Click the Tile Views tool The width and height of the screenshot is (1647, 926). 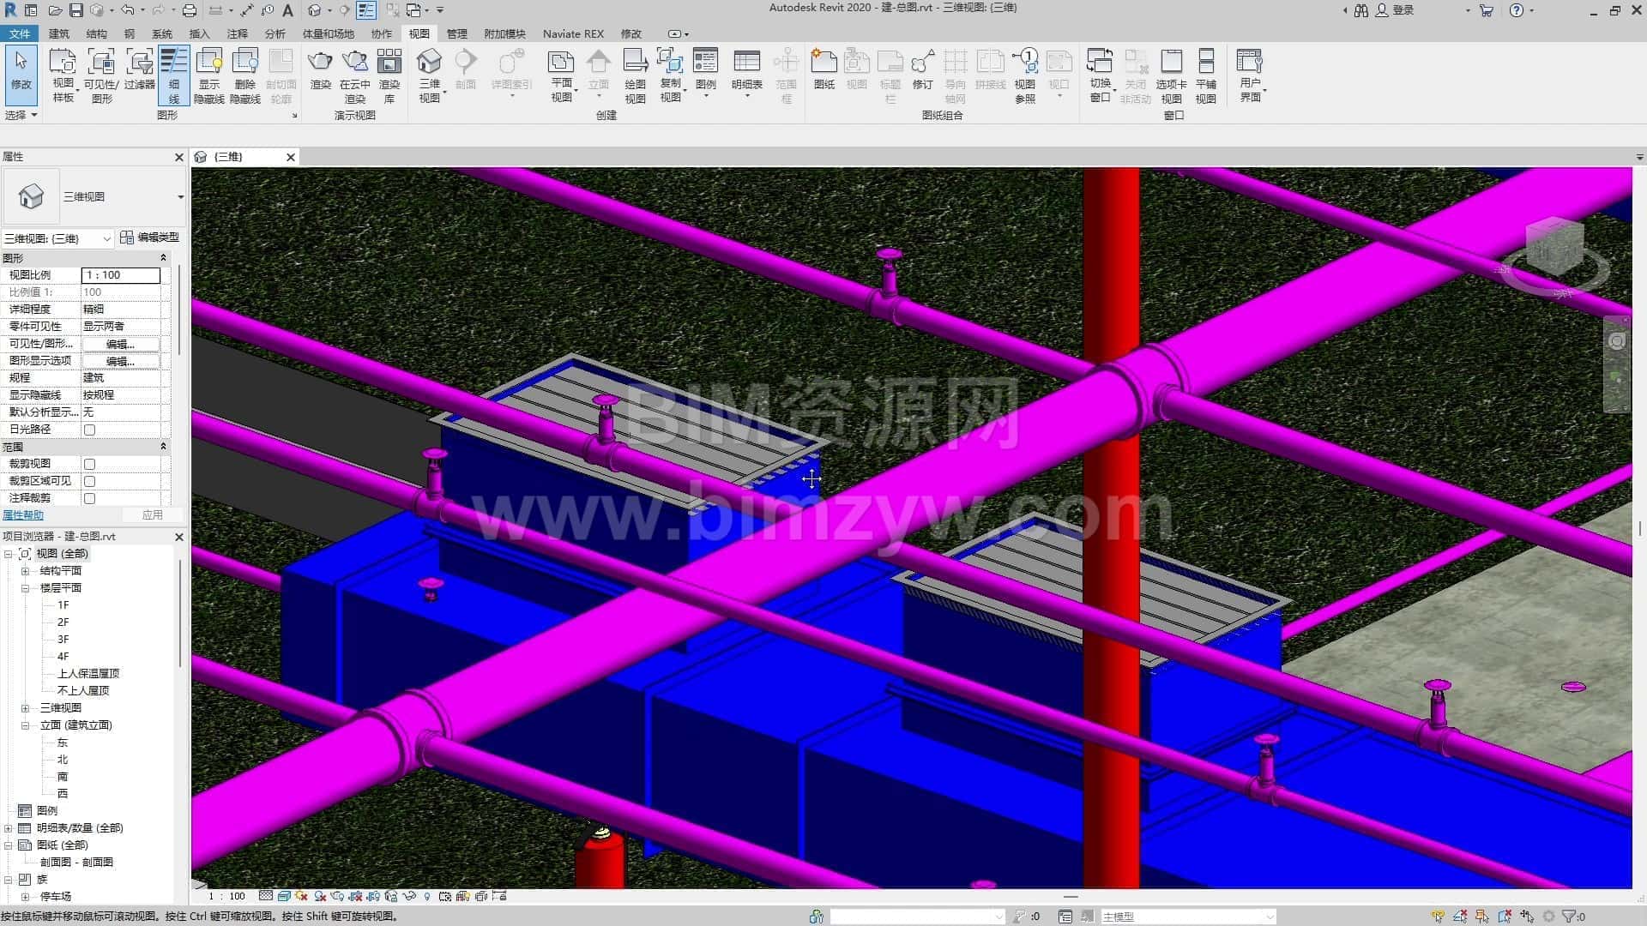point(1206,75)
